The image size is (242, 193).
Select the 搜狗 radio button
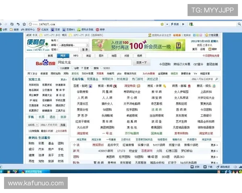[x=92, y=68]
